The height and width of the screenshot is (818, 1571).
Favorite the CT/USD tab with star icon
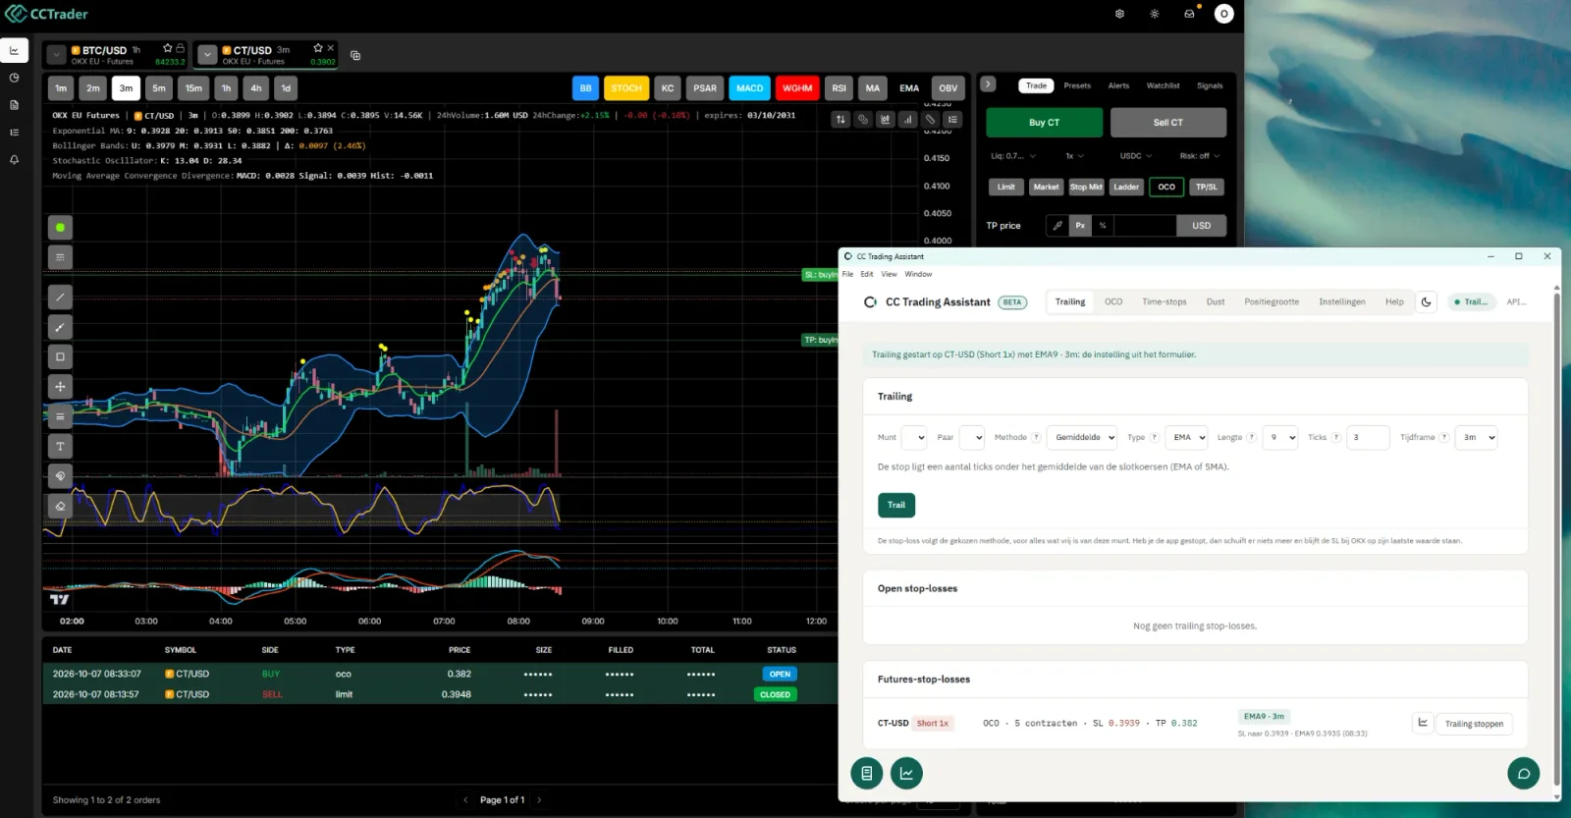[x=318, y=48]
